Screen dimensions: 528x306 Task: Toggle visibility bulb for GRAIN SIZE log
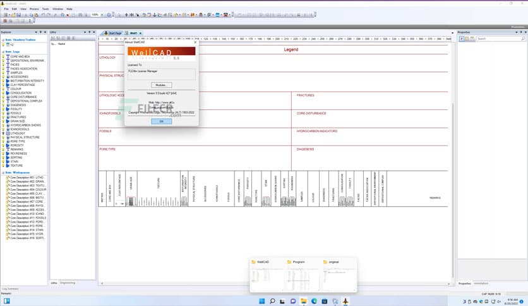pos(3,121)
